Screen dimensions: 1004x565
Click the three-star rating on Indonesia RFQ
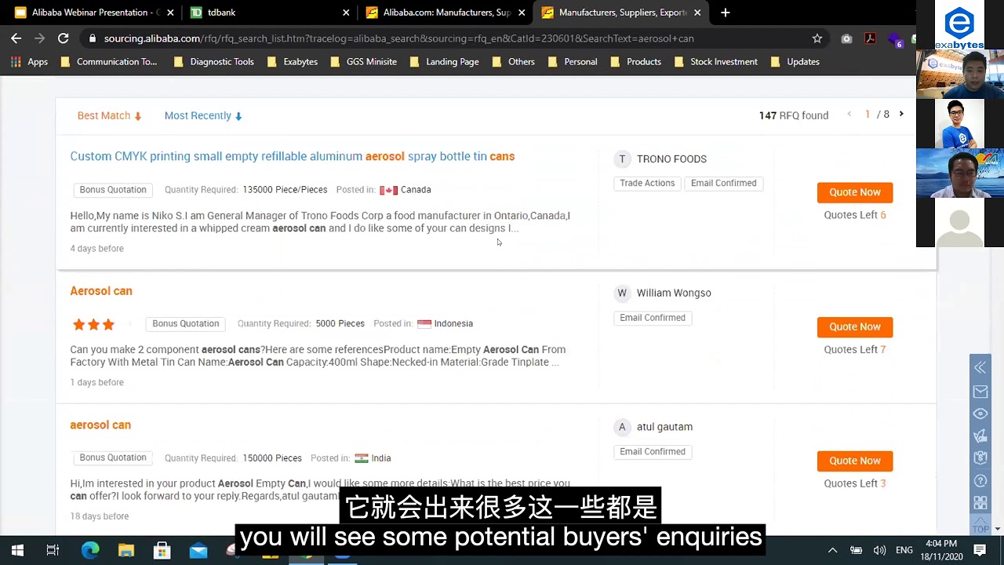coord(93,324)
